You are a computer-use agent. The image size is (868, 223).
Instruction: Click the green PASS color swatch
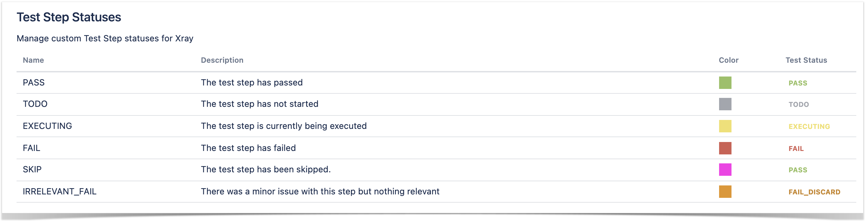725,83
